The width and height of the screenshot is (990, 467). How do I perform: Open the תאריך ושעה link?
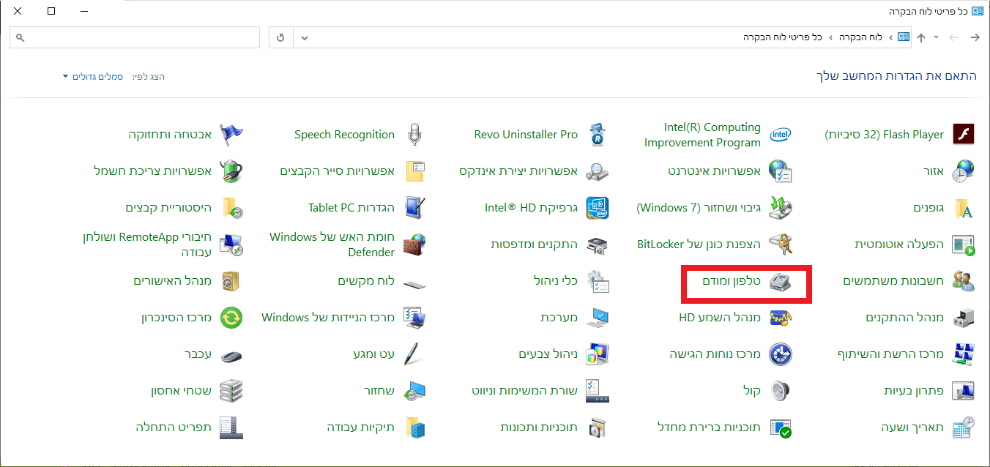pyautogui.click(x=912, y=427)
